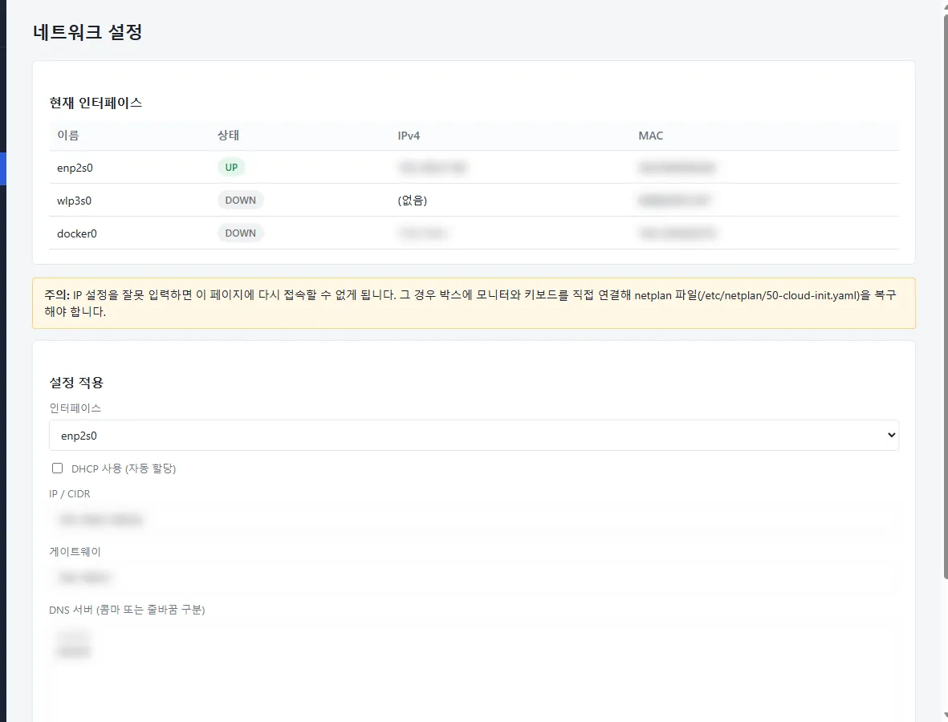Click the DOWN status badge for wlp3s0
Screen dimensions: 948x722
pyautogui.click(x=241, y=200)
